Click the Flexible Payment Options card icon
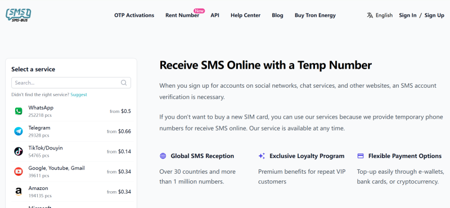The image size is (450, 208). pos(361,156)
